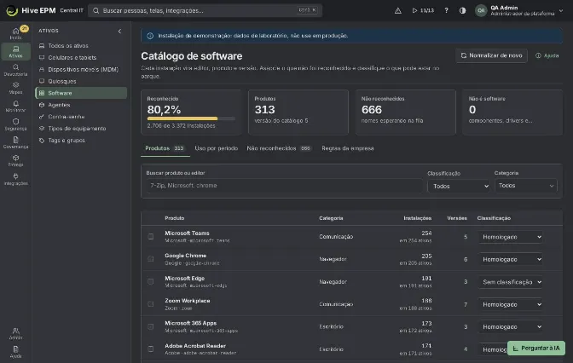Image resolution: width=573 pixels, height=363 pixels.
Task: Open Todos os ativos list
Action: pos(81,46)
